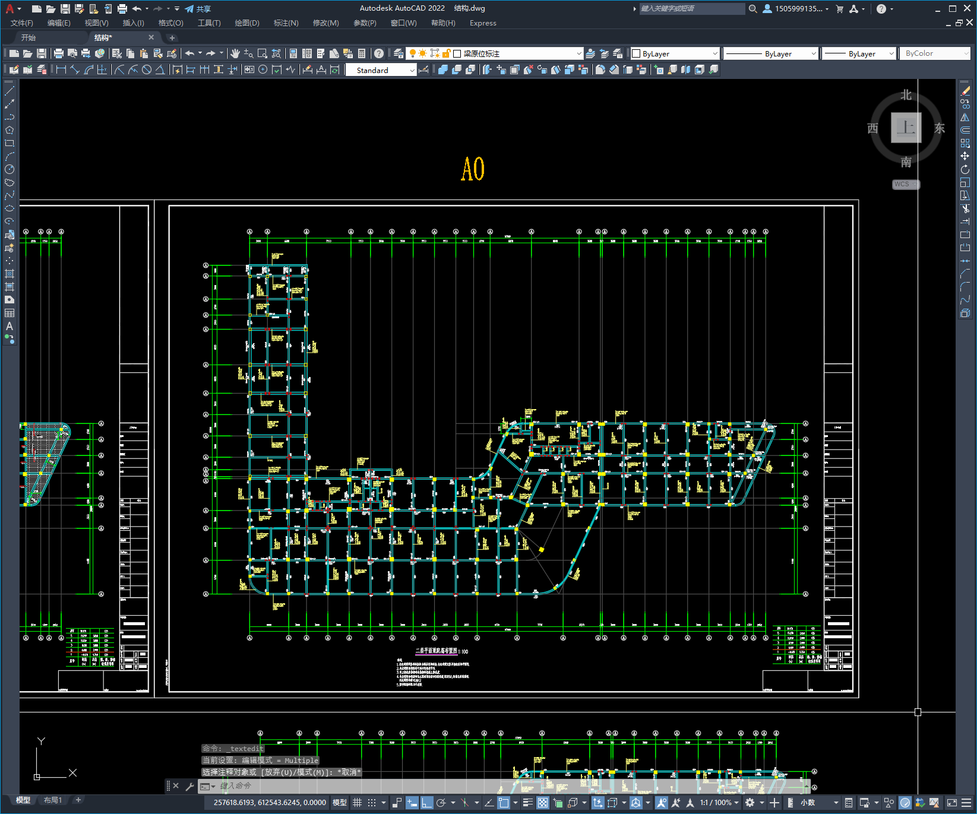This screenshot has width=977, height=814.
Task: Select the Rectangle draw tool
Action: coord(10,143)
